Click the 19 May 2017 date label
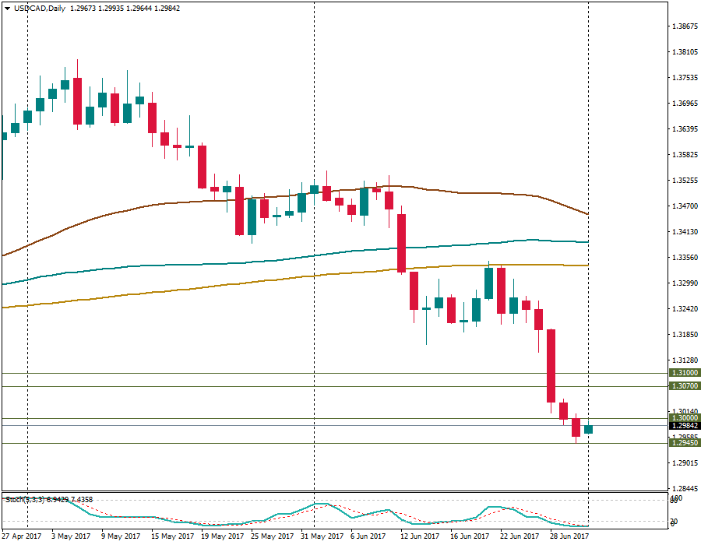The width and height of the screenshot is (701, 545). (x=217, y=536)
